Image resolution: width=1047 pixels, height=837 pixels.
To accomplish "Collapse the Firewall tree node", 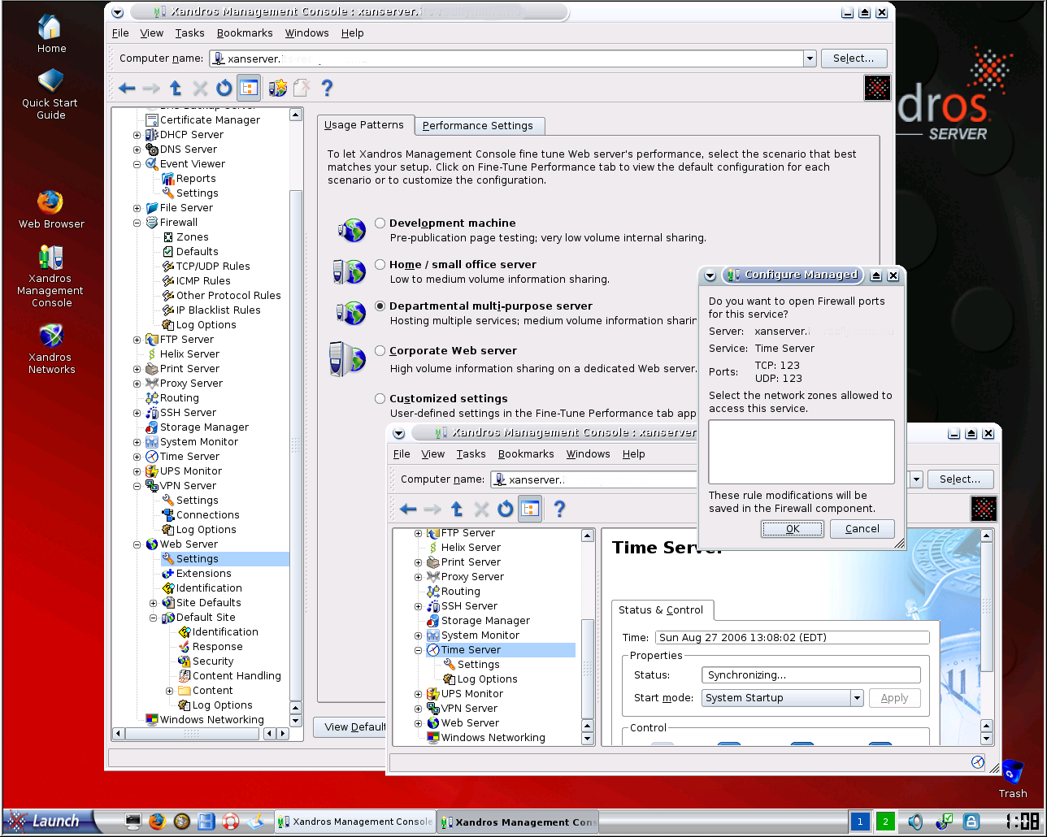I will [x=137, y=223].
